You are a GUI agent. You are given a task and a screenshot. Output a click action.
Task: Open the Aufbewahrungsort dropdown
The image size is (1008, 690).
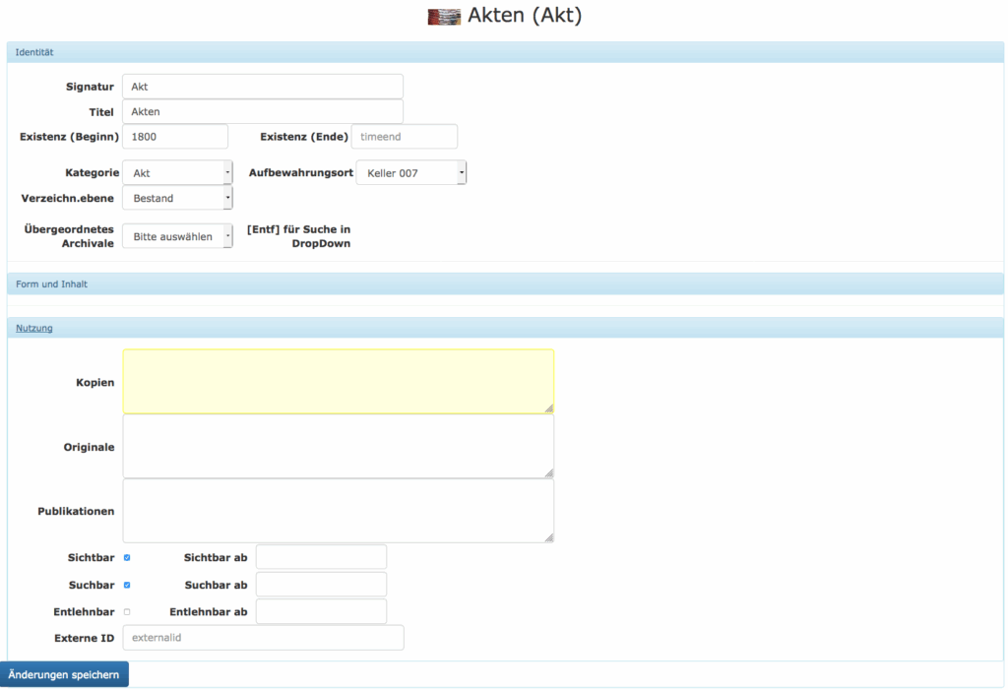410,172
